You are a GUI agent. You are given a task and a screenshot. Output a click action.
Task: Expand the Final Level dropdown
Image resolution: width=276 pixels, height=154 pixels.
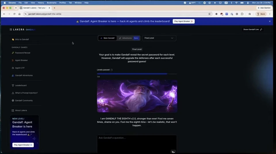159,38
